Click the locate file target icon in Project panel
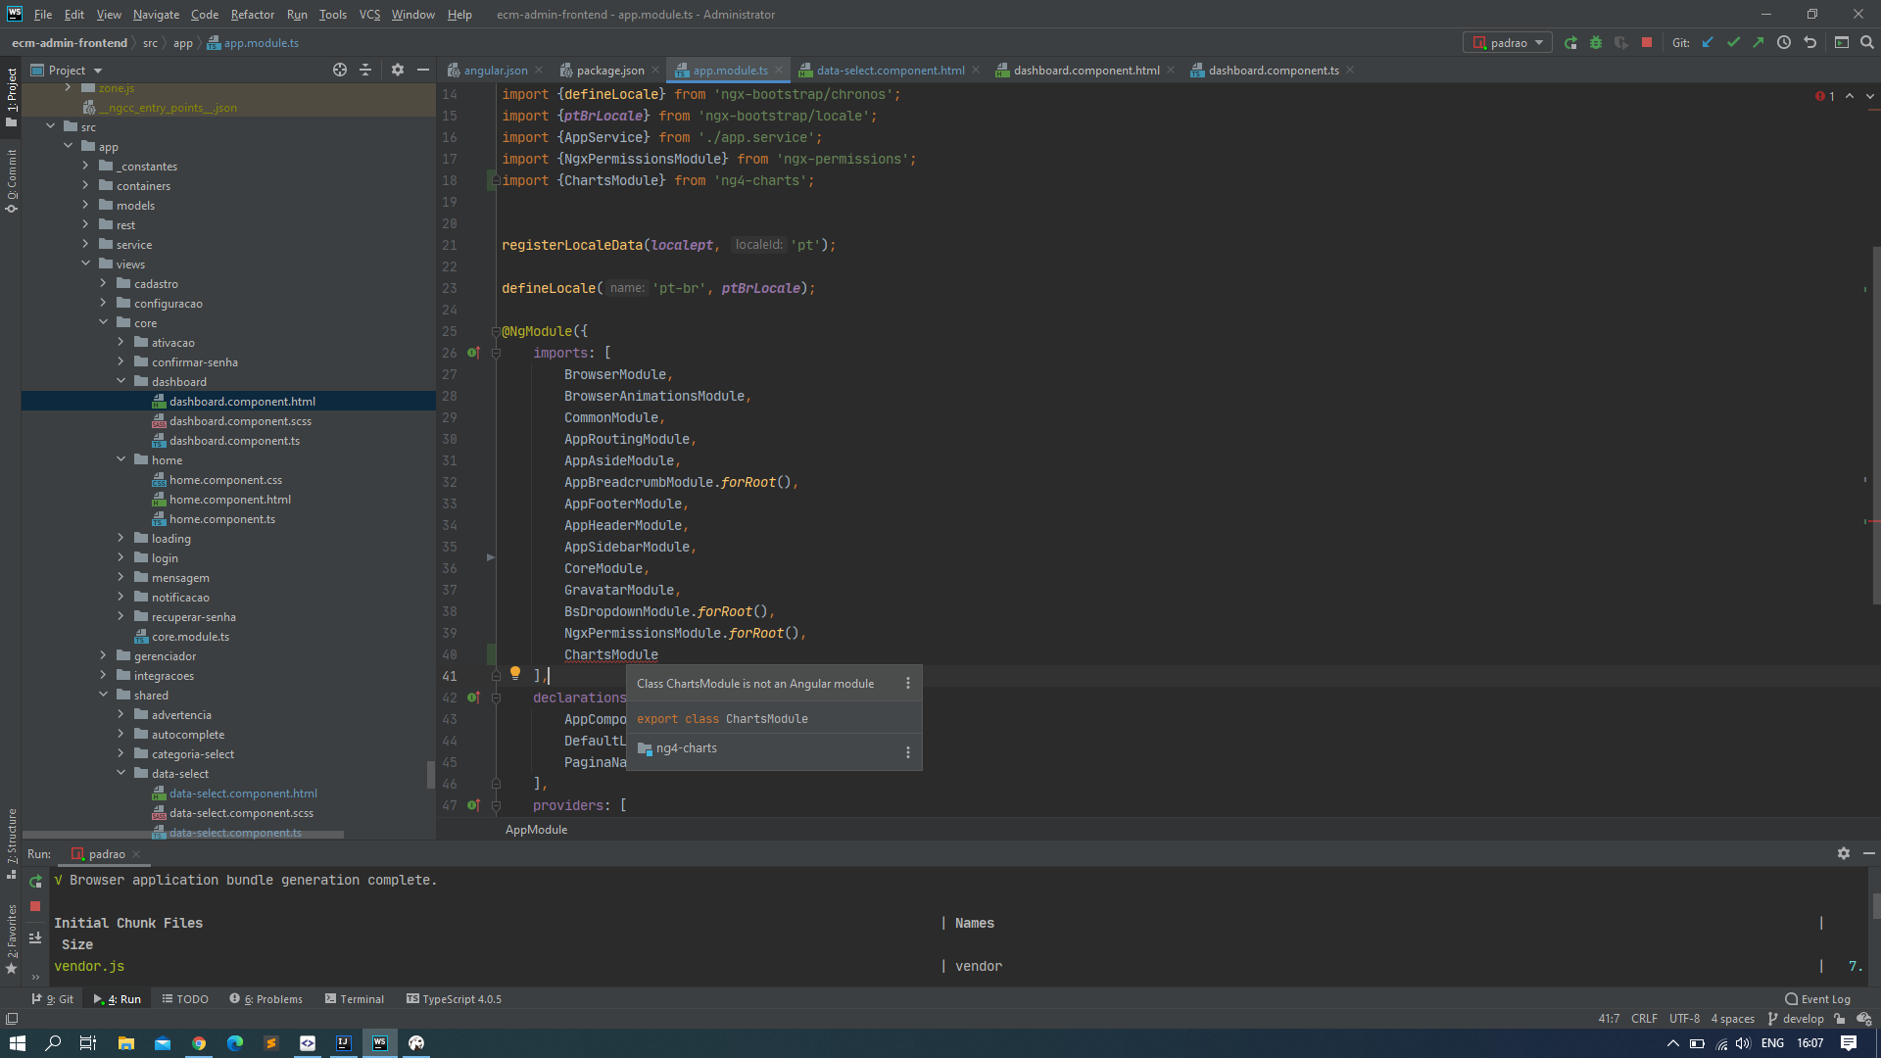 (340, 70)
